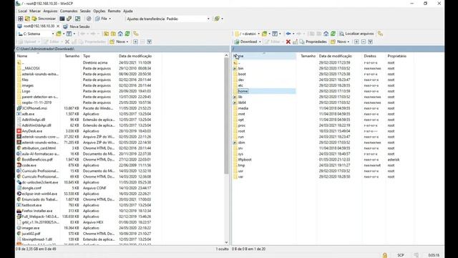Click local panel open directory icon
This screenshot has height=258, width=458.
pos(59,34)
